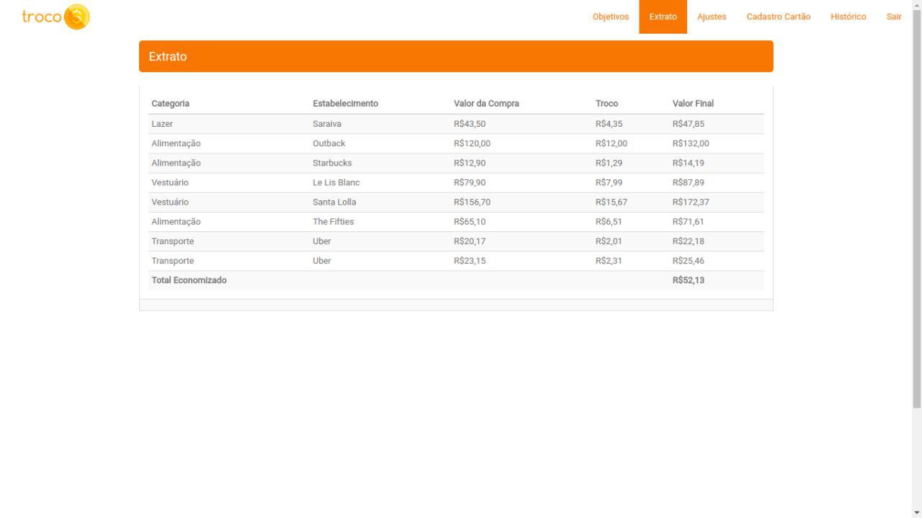Click the troco coin logo
The image size is (922, 518).
coord(55,17)
